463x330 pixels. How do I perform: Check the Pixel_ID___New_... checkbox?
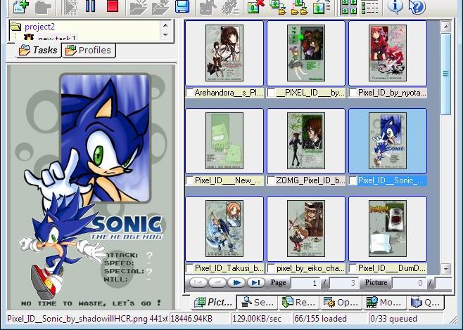coord(190,180)
